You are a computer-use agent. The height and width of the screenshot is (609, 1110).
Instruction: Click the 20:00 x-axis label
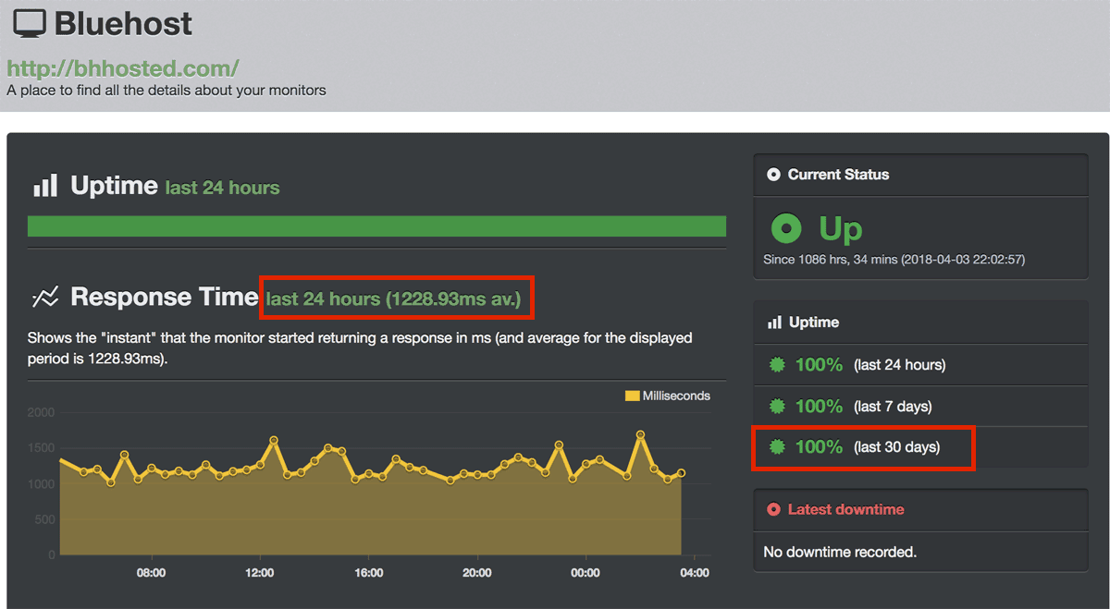(x=477, y=573)
